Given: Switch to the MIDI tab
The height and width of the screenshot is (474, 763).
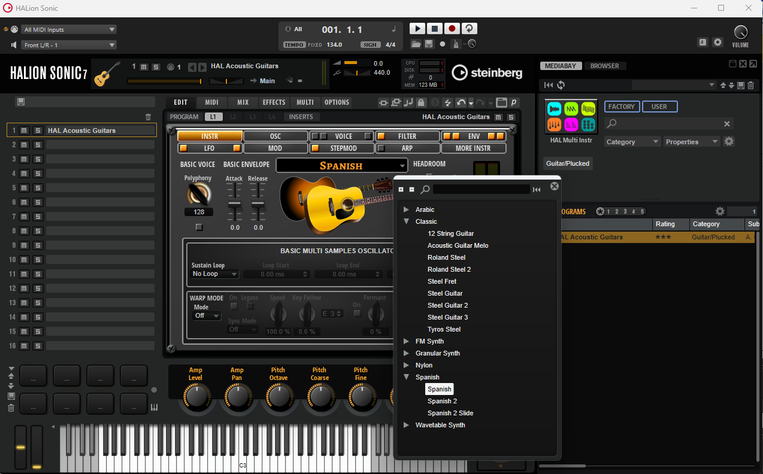Looking at the screenshot, I should [x=211, y=102].
